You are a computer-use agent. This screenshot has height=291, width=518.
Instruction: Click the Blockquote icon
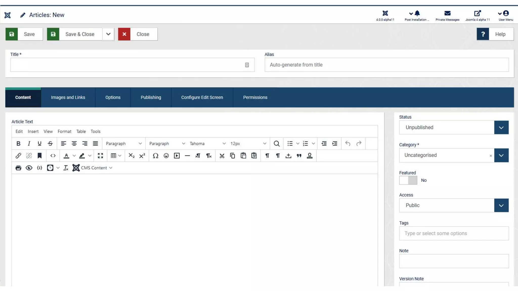coord(299,156)
